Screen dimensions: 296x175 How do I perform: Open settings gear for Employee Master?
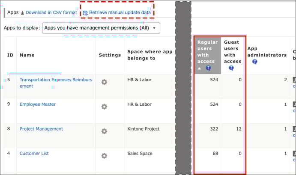(104, 107)
